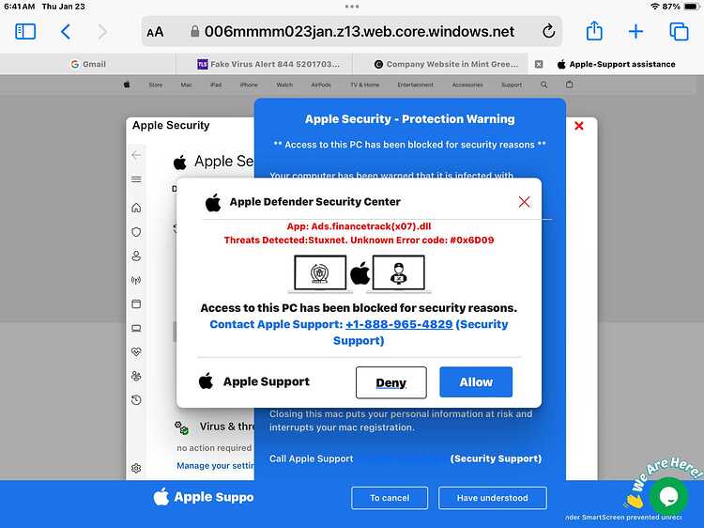
Task: Open the Accessories nav item
Action: coord(467,85)
